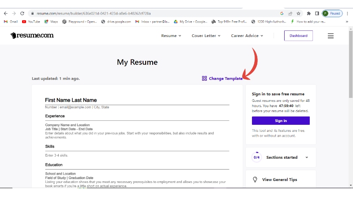Click the First Name Last Name heading field
The width and height of the screenshot is (353, 198).
point(71,100)
